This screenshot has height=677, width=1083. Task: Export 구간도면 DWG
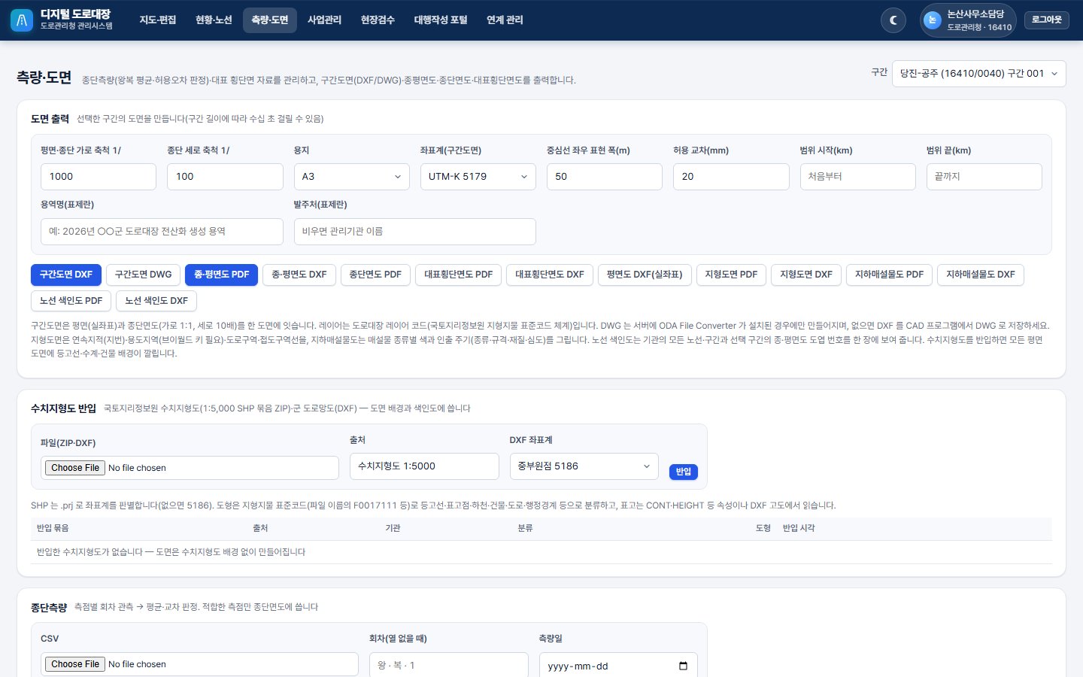[144, 275]
